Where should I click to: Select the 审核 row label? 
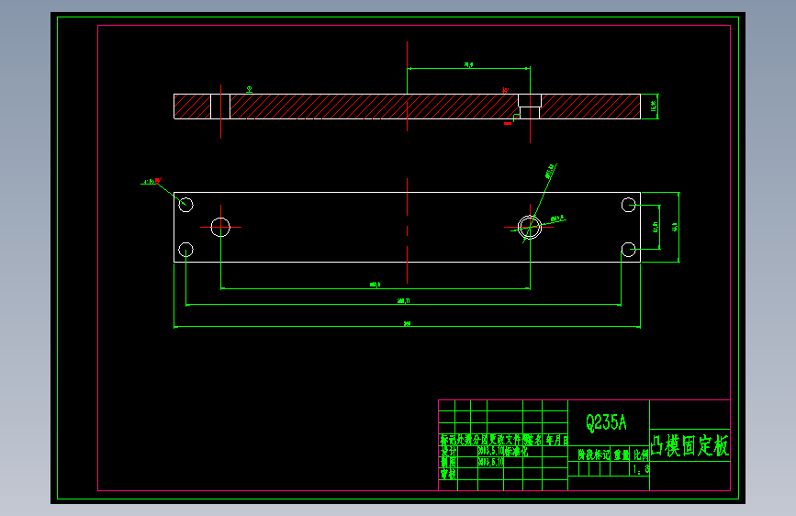(x=448, y=474)
